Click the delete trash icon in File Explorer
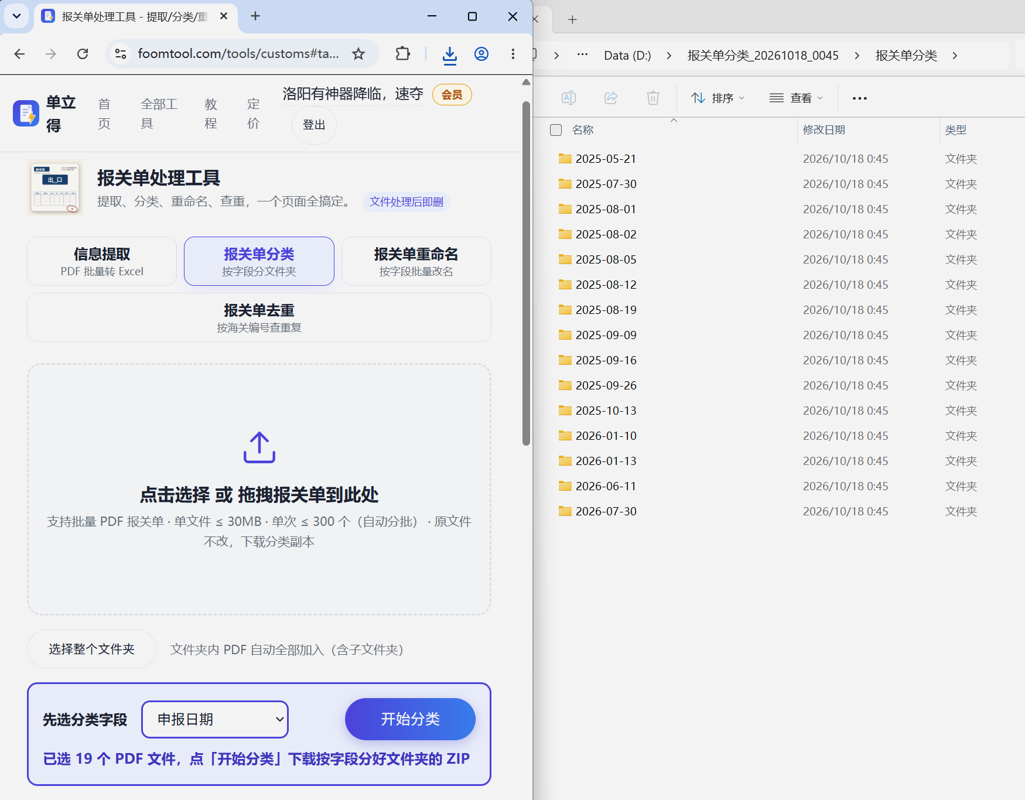Viewport: 1025px width, 800px height. coord(653,98)
